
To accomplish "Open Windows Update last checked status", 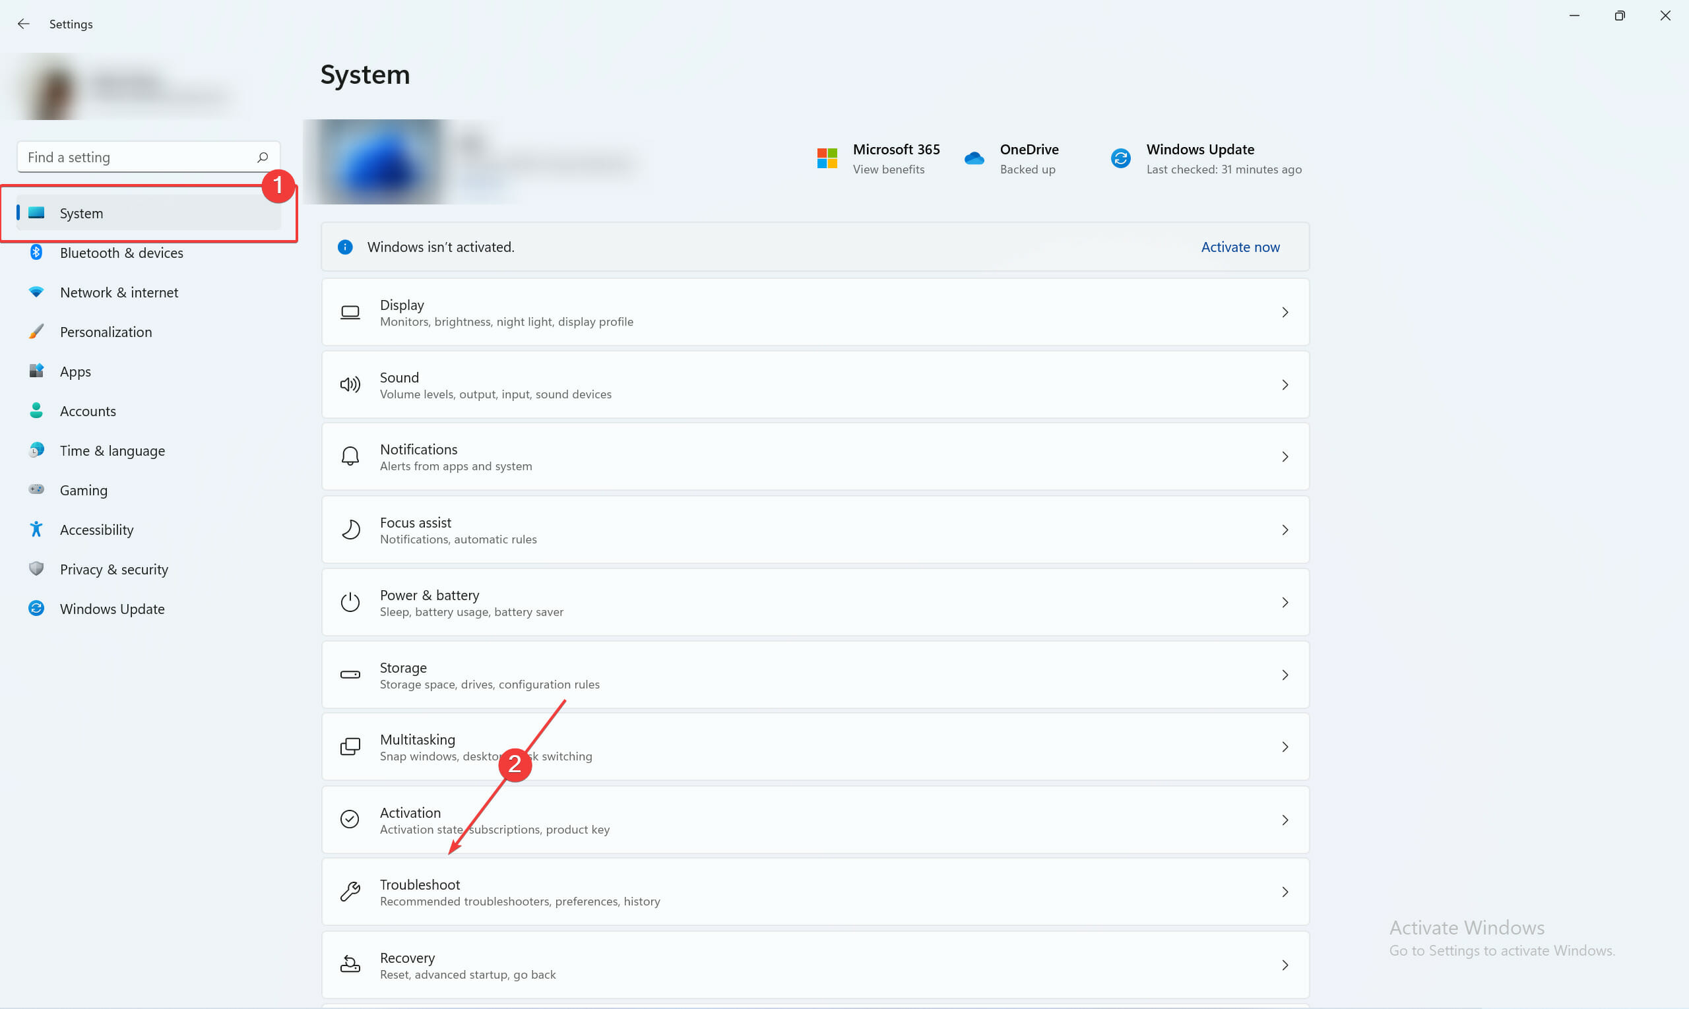I will pos(1207,158).
